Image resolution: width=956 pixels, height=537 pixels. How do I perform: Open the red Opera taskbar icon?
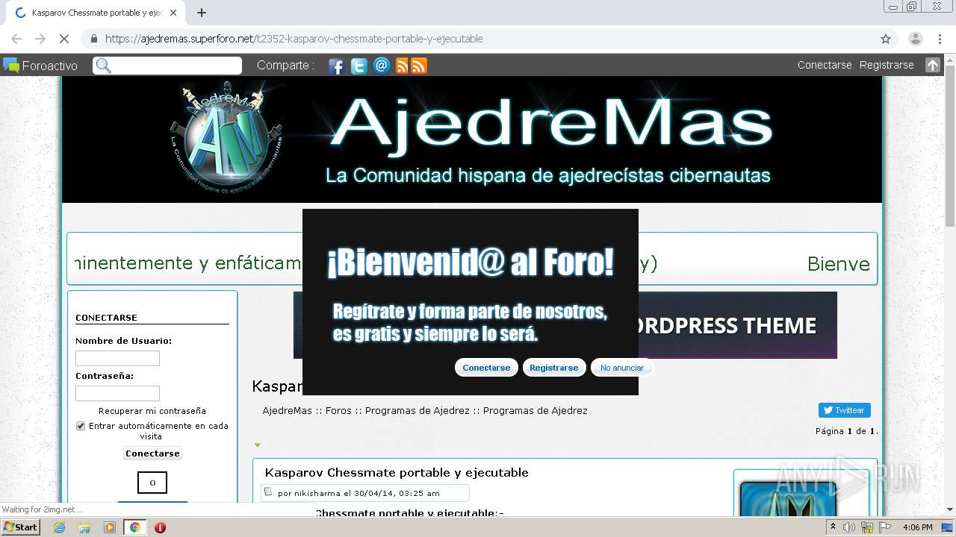point(160,527)
